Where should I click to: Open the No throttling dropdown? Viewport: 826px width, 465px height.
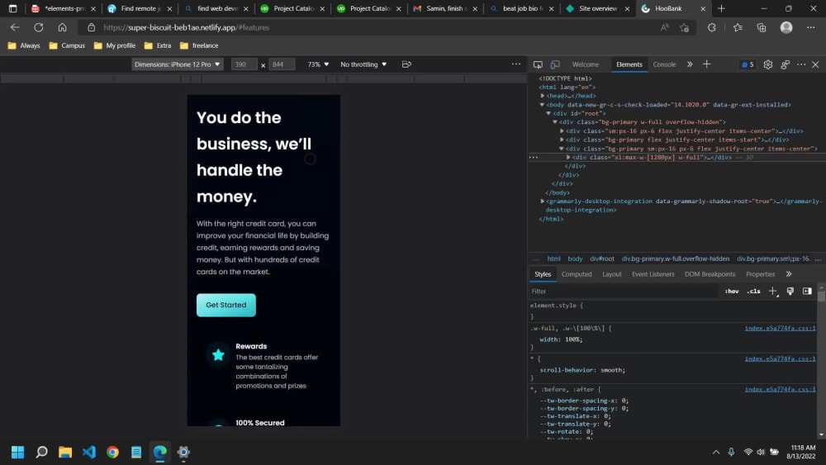pos(363,64)
